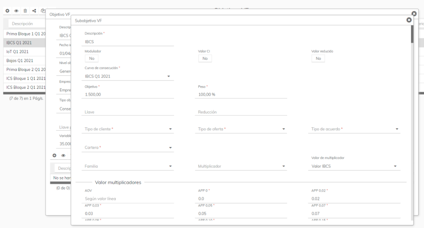Click the share icon in main toolbar

tap(34, 11)
